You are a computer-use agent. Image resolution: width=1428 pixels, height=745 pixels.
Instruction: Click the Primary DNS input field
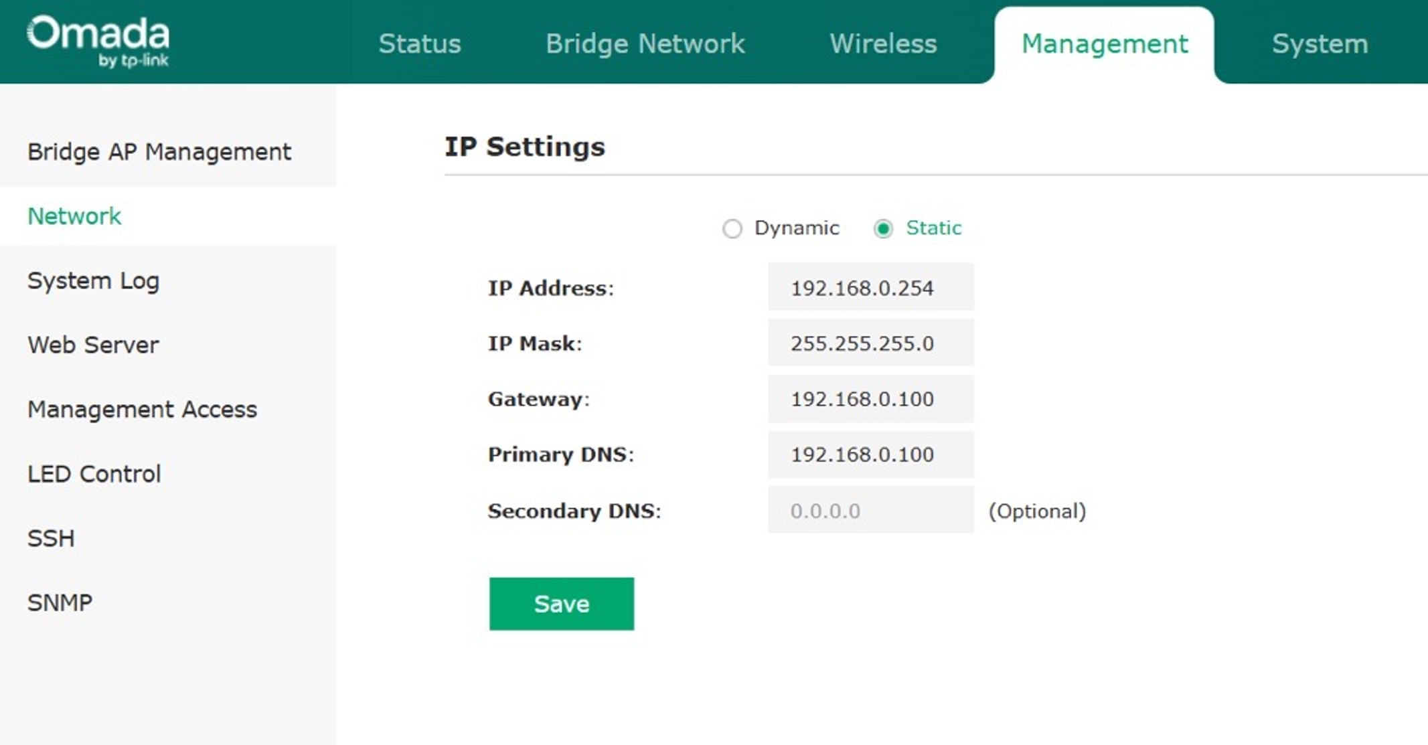(870, 454)
